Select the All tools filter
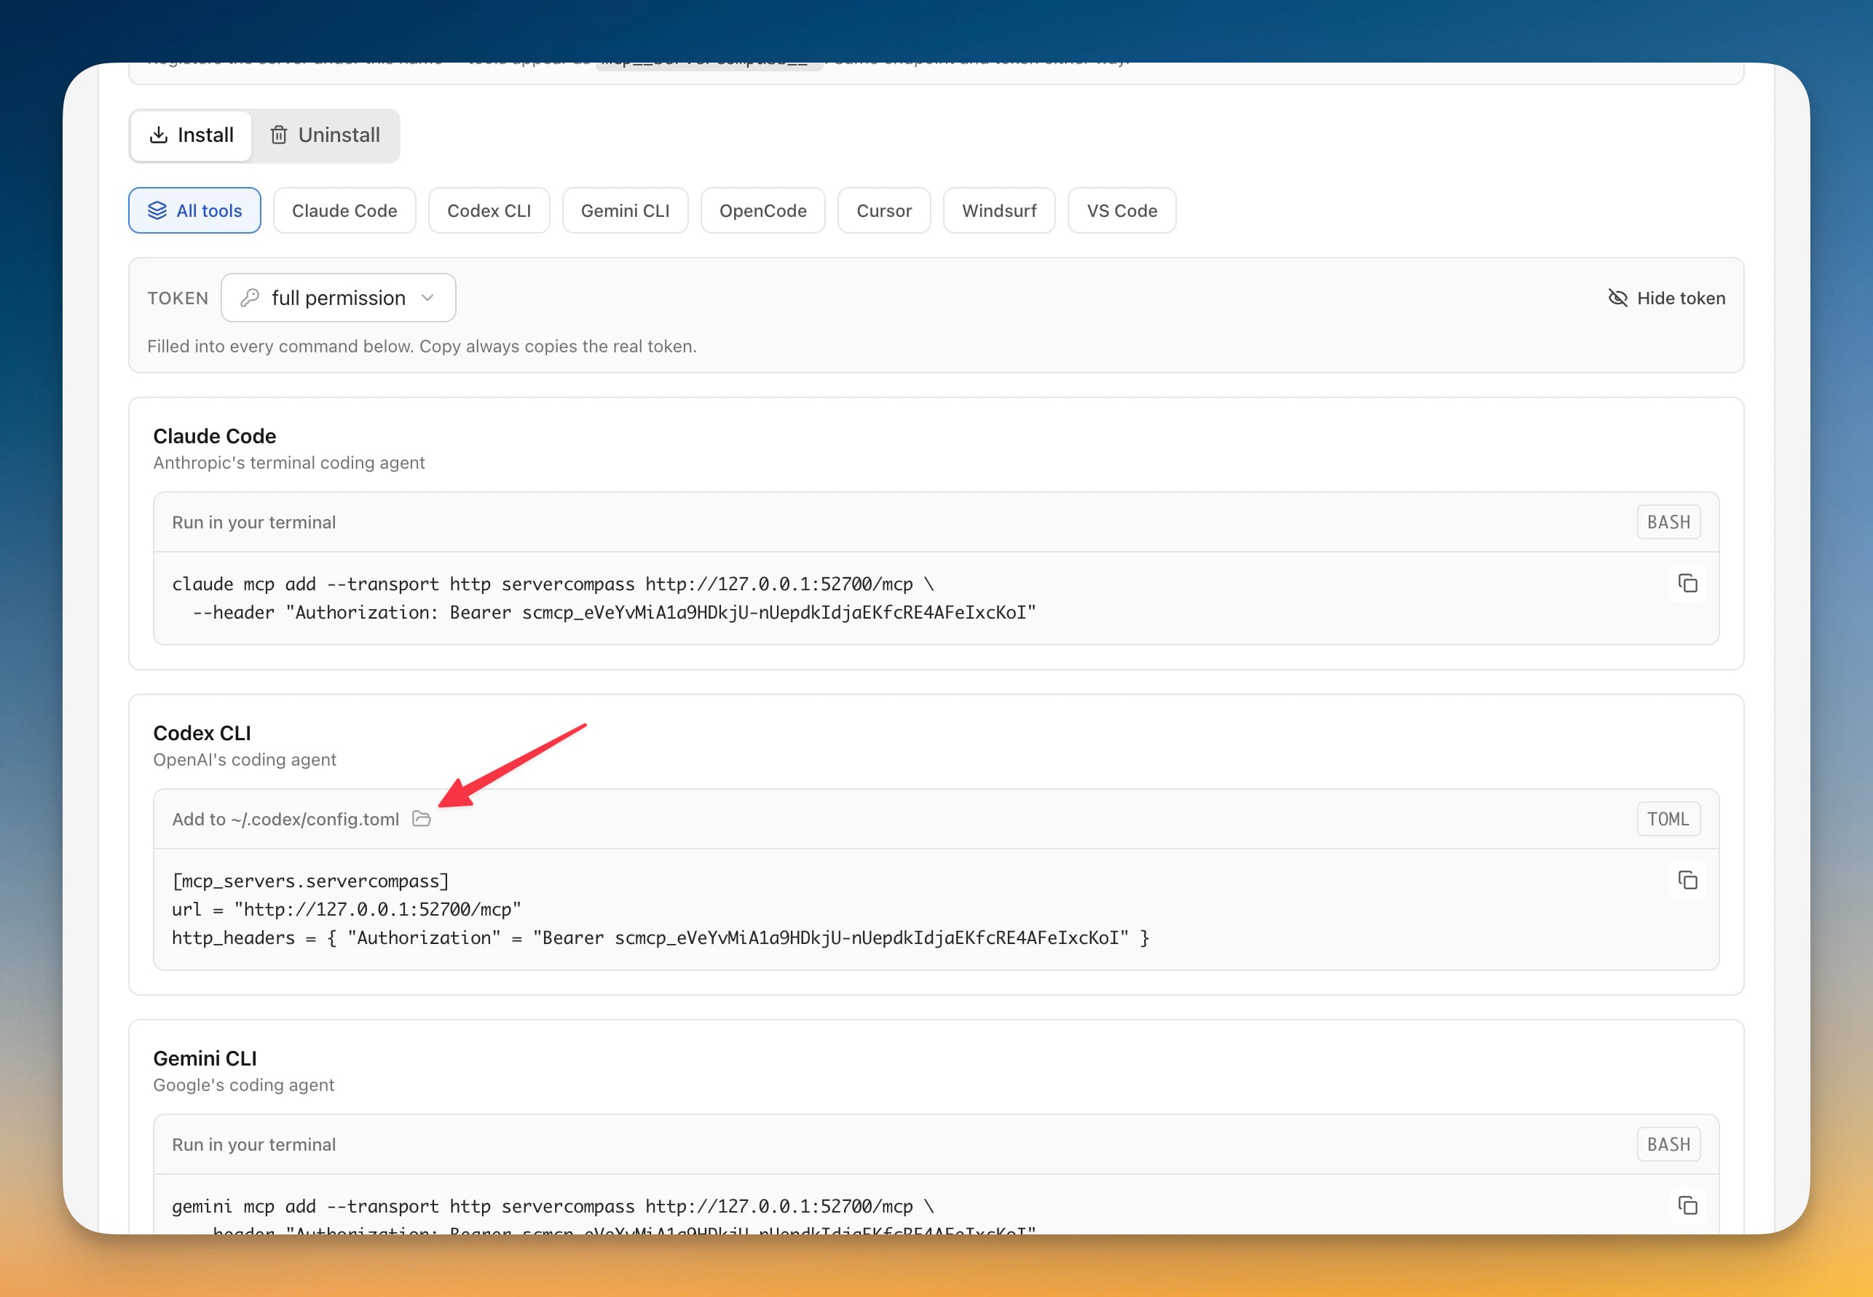Viewport: 1873px width, 1297px height. [x=194, y=210]
